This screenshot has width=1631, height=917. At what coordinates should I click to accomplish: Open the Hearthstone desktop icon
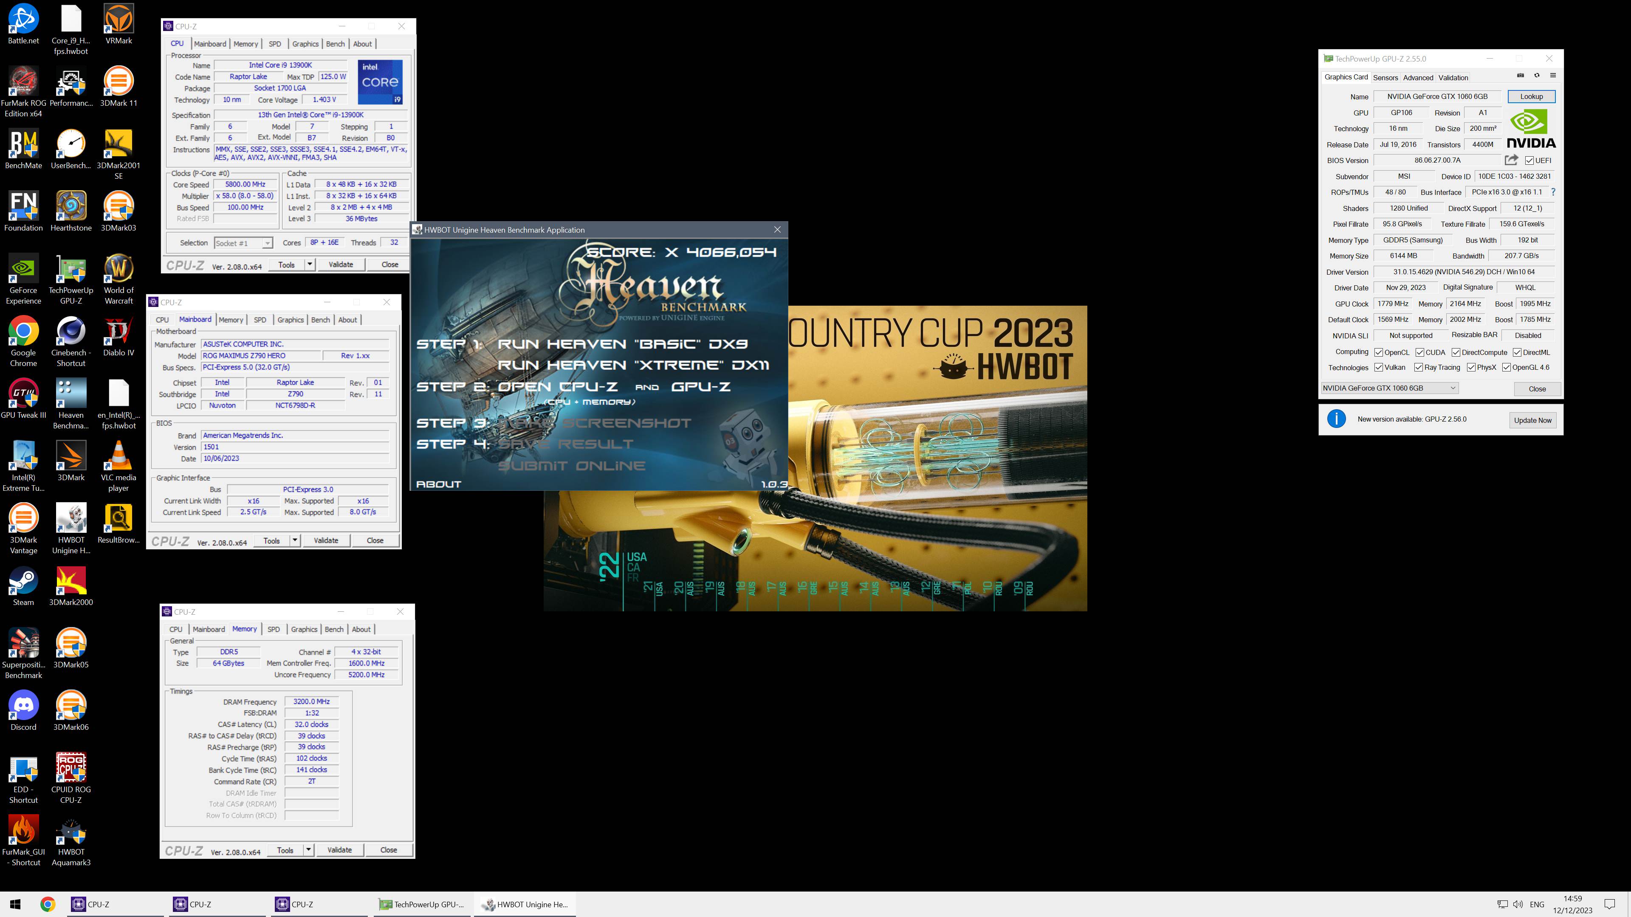point(71,211)
